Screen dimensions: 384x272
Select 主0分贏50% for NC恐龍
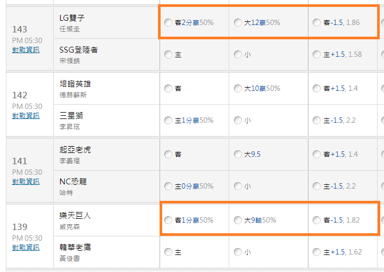[168, 186]
